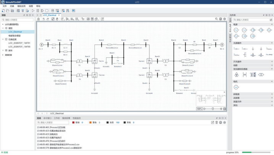Image resolution: width=274 pixels, height=155 pixels.
Task: Choose the three-winding transformer component icon
Action: coord(236,75)
